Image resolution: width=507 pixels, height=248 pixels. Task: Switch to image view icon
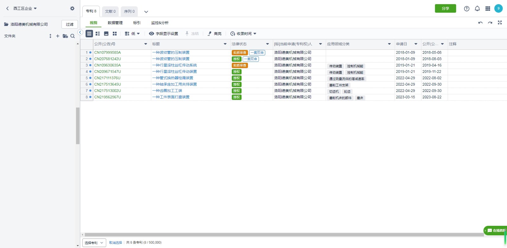coord(106,34)
